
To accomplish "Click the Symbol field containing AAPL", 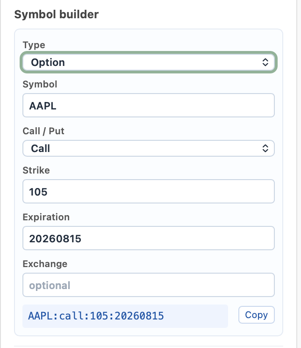I will click(148, 105).
